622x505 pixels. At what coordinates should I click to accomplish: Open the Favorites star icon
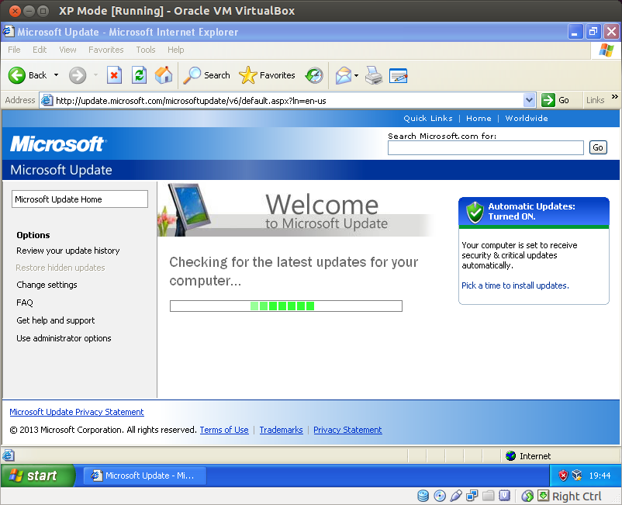(248, 75)
